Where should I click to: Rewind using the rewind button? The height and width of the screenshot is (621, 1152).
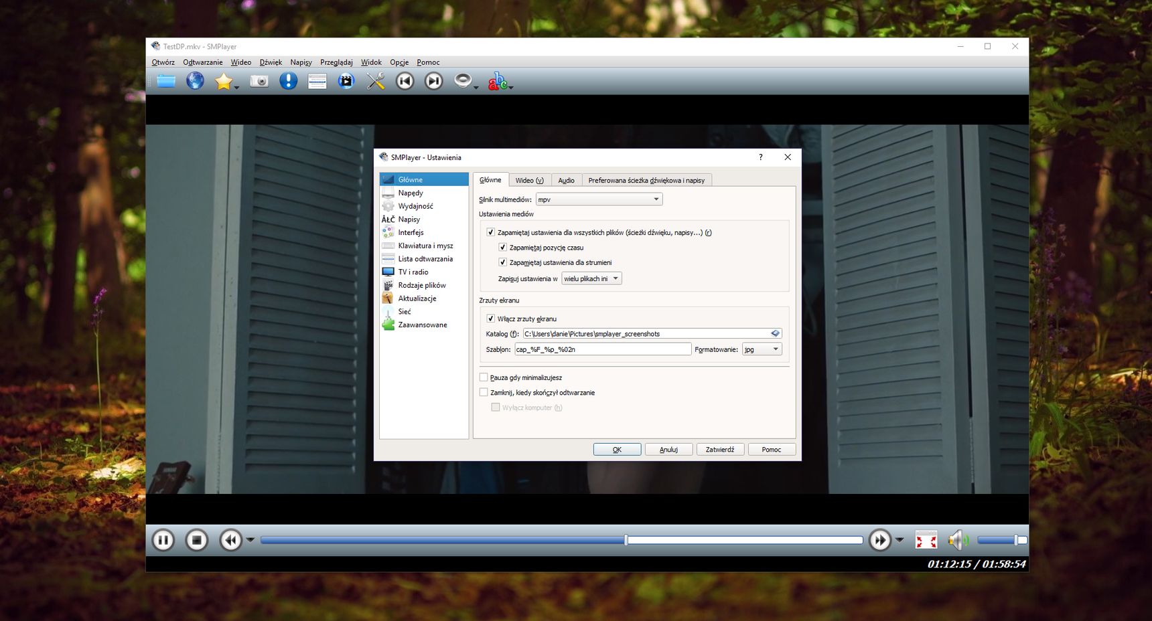tap(230, 540)
